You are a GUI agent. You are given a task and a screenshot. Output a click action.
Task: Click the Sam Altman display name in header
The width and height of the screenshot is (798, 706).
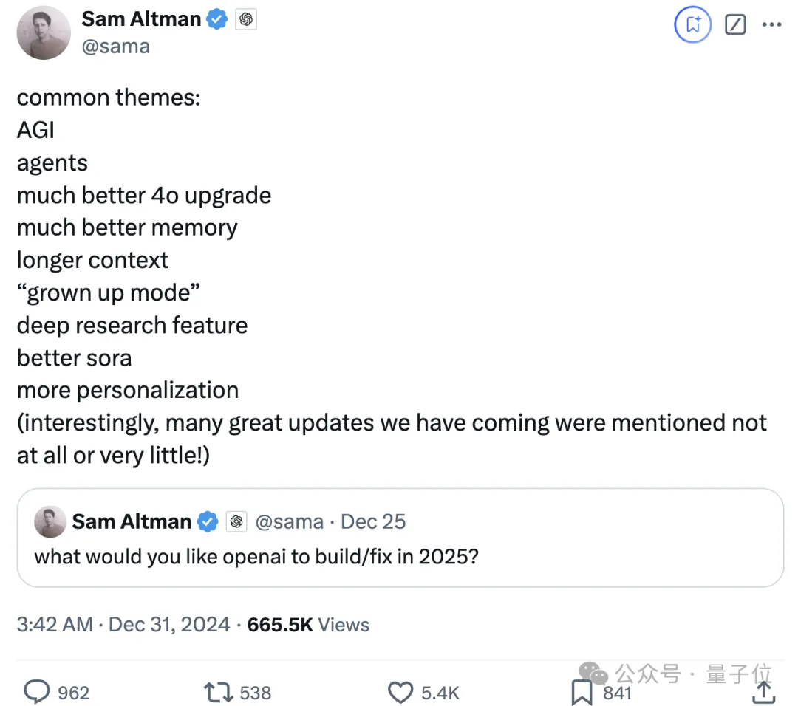pyautogui.click(x=141, y=20)
